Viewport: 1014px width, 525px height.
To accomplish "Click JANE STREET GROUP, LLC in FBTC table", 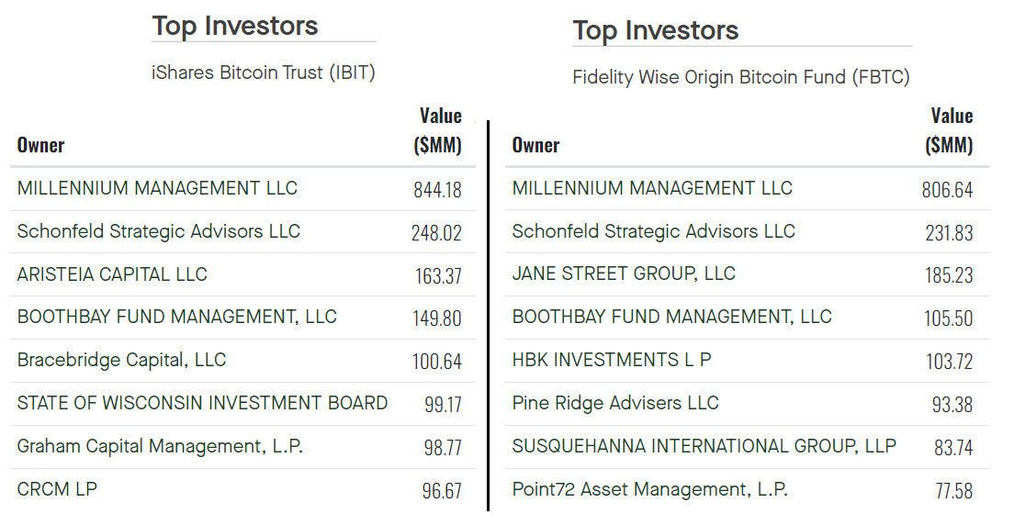I will coord(624,274).
